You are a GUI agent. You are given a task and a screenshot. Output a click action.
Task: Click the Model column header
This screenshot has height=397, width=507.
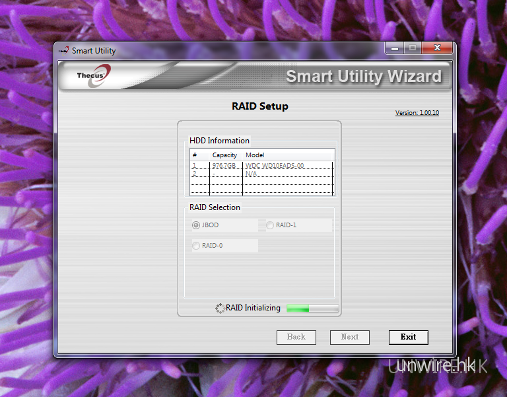point(255,155)
